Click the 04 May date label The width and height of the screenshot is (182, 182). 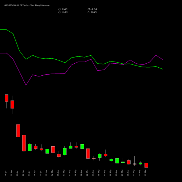[52, 173]
